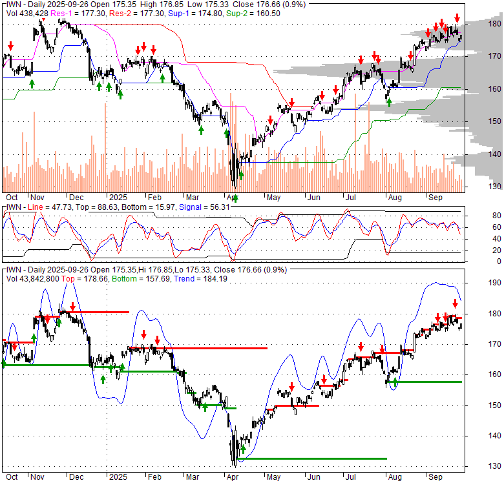The height and width of the screenshot is (481, 504).
Task: Click the green buy arrow in August, bottom chart
Action: tap(395, 383)
